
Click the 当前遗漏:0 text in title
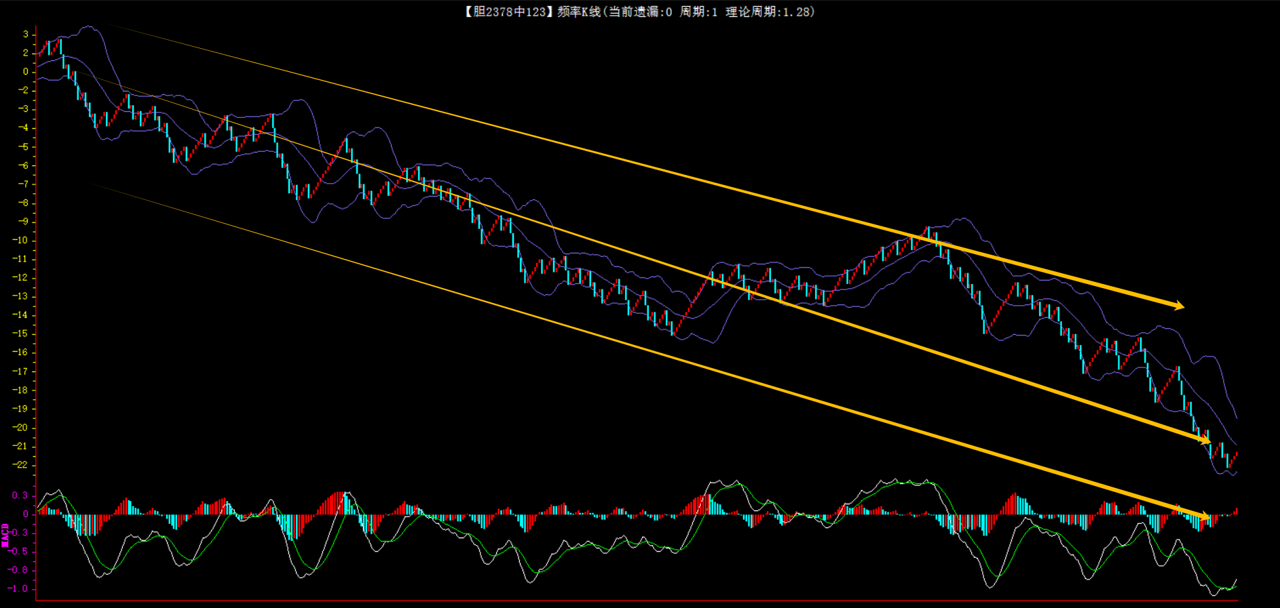(639, 12)
